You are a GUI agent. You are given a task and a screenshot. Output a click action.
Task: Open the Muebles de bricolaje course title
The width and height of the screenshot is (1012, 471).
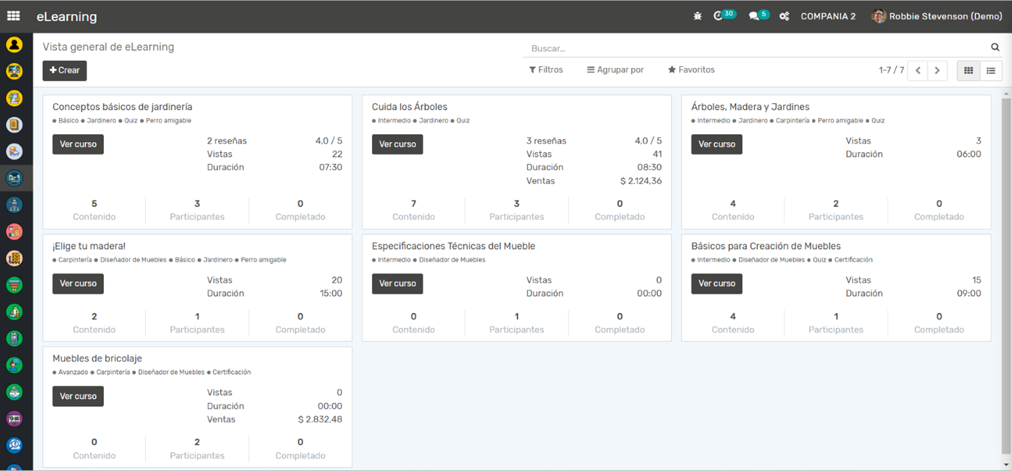click(x=97, y=359)
